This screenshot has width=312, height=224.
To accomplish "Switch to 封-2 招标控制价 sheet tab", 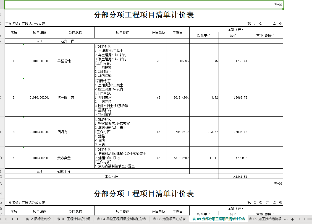I will 38,219.
